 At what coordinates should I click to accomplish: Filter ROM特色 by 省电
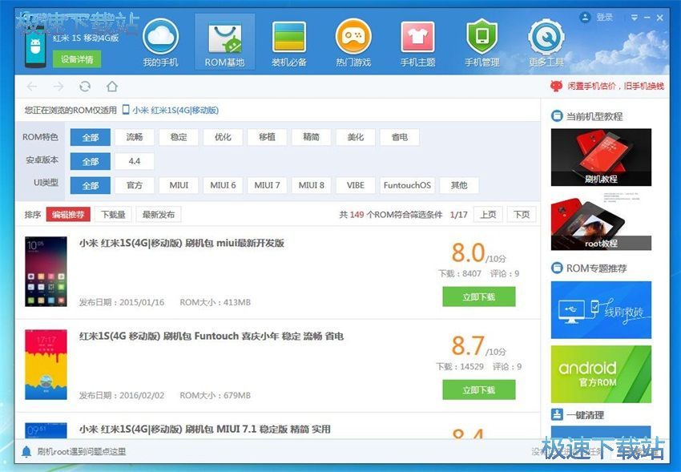click(400, 137)
